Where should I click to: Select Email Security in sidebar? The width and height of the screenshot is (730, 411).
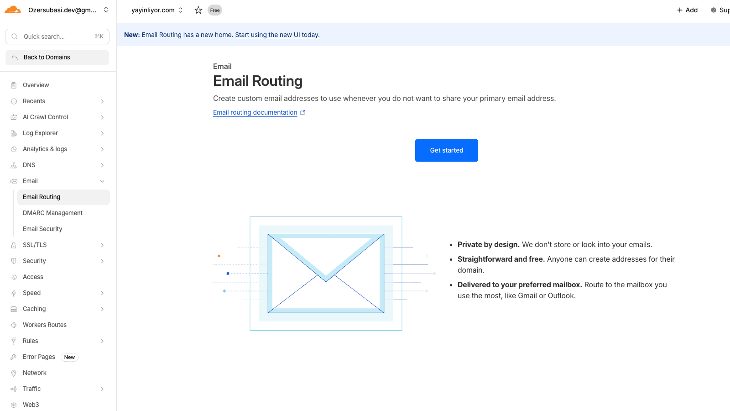point(42,229)
